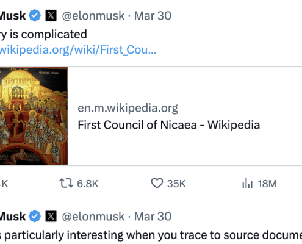Click the X affiliation badge on first tweet
302x244 pixels.
click(51, 16)
